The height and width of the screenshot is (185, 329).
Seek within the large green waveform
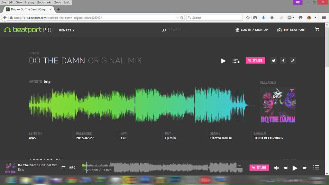(142, 105)
